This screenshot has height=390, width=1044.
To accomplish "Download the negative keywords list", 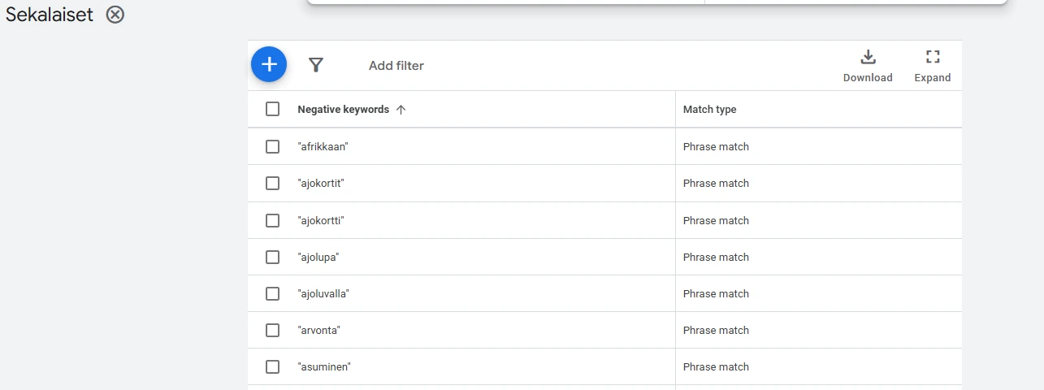I will [868, 66].
